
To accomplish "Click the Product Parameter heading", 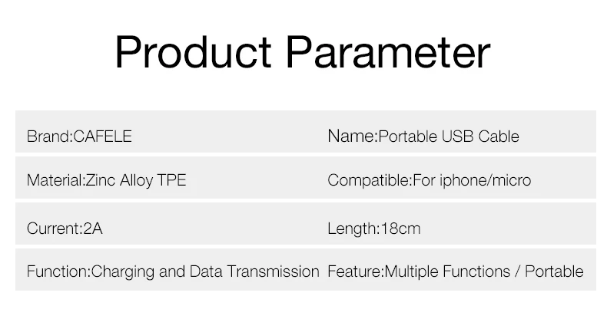I will pyautogui.click(x=303, y=52).
